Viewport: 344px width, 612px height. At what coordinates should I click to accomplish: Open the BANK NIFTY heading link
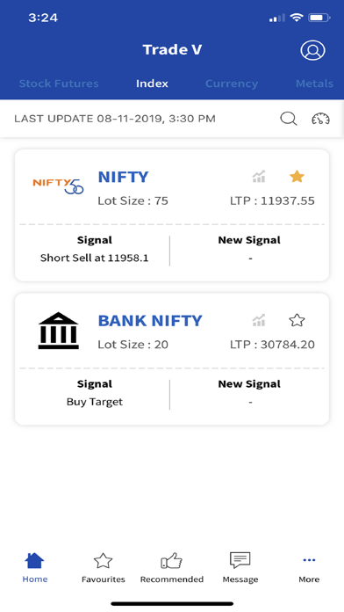coord(150,321)
